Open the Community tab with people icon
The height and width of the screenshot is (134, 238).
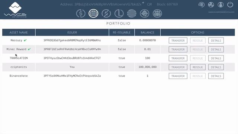tap(157, 13)
